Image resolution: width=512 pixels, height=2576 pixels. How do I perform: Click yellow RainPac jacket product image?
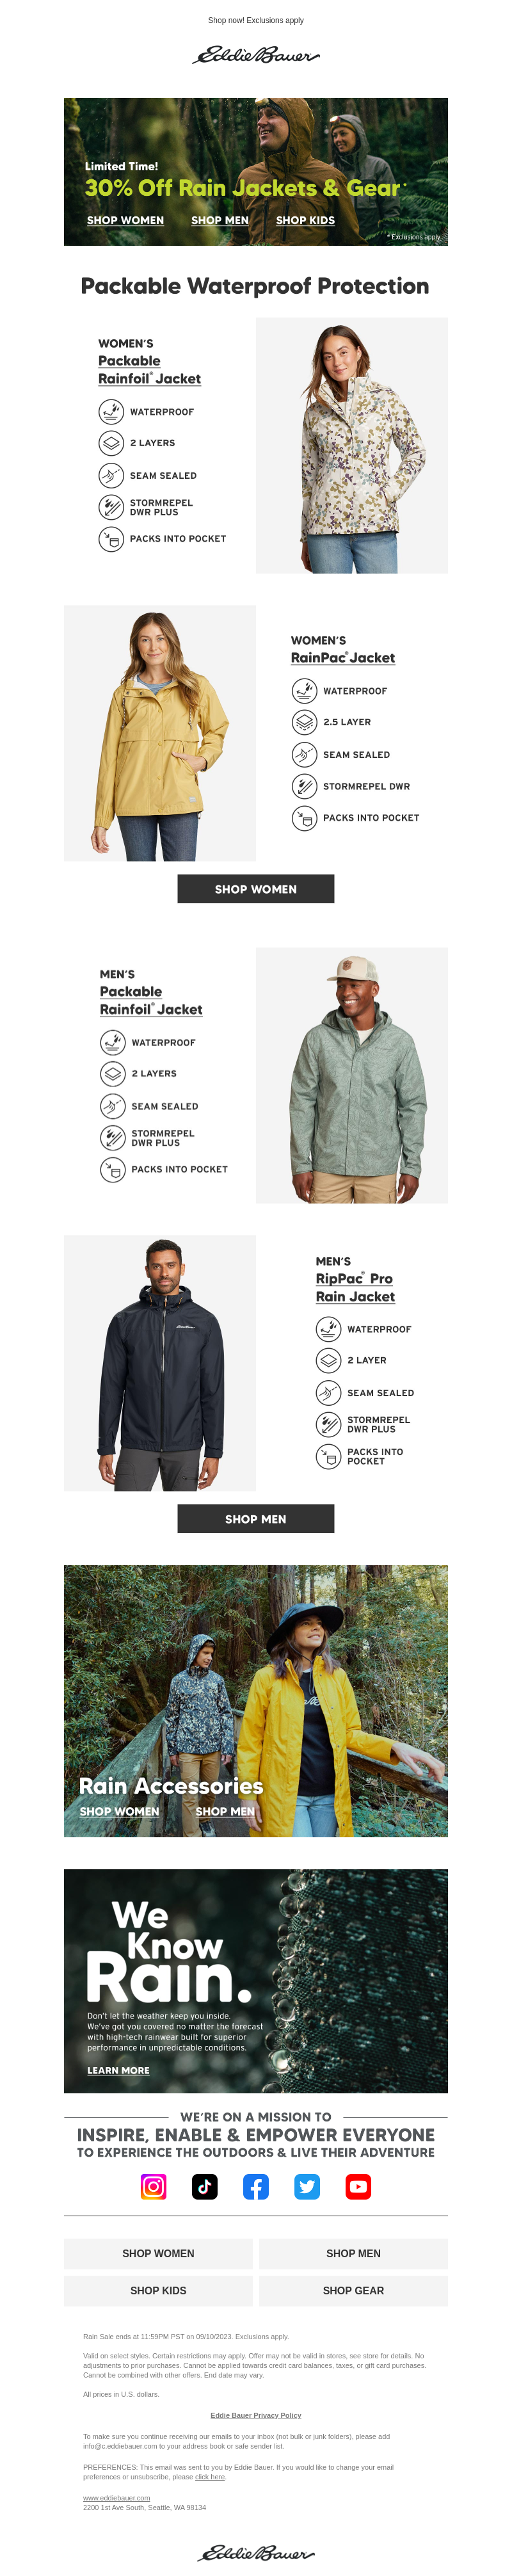point(160,733)
